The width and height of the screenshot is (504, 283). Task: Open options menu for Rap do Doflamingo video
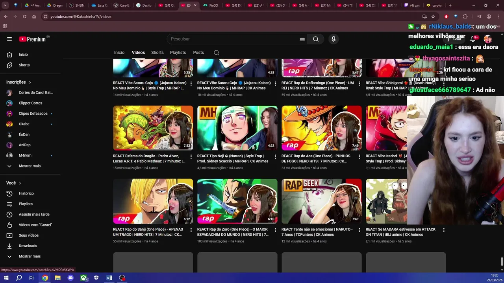click(359, 83)
